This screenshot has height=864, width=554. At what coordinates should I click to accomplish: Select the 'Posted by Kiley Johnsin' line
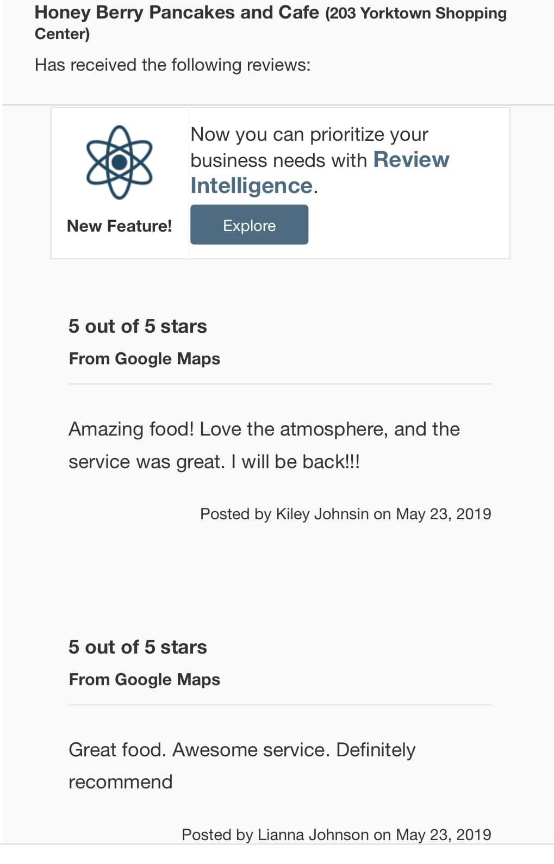(345, 514)
